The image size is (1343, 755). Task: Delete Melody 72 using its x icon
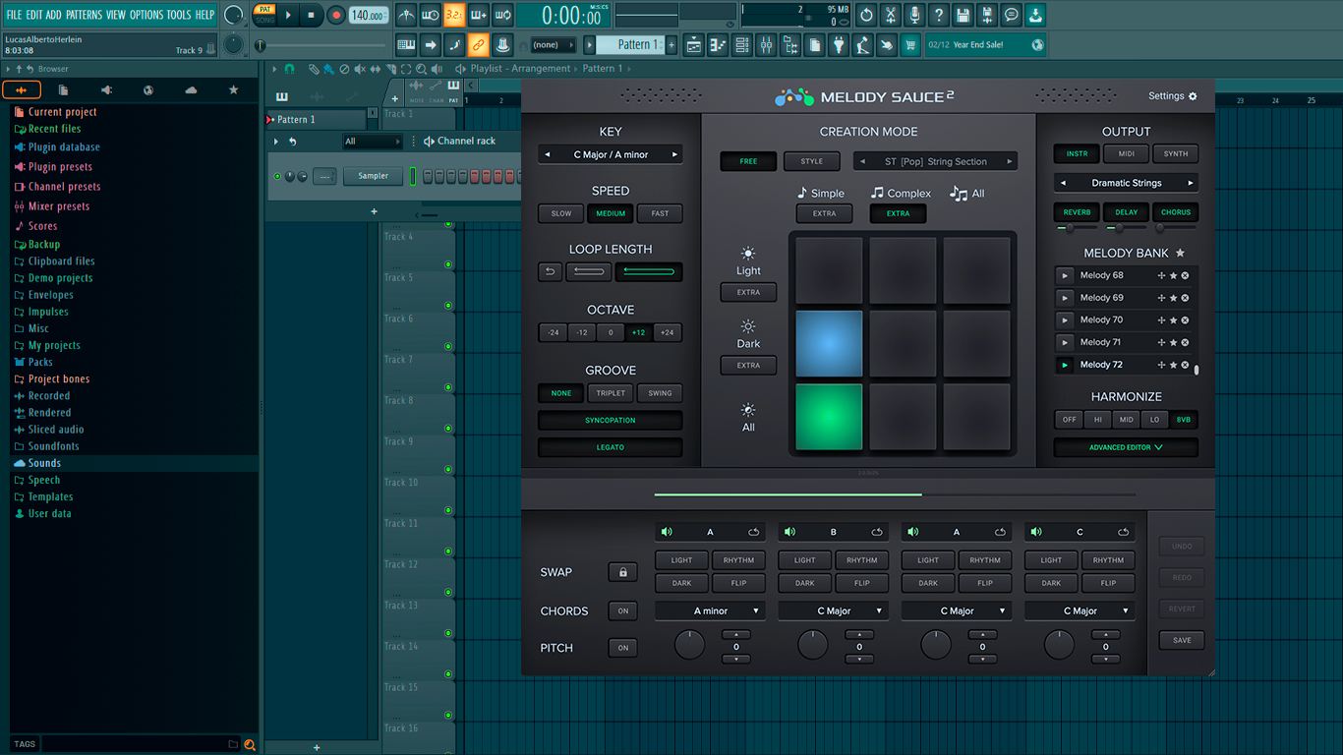(1185, 365)
